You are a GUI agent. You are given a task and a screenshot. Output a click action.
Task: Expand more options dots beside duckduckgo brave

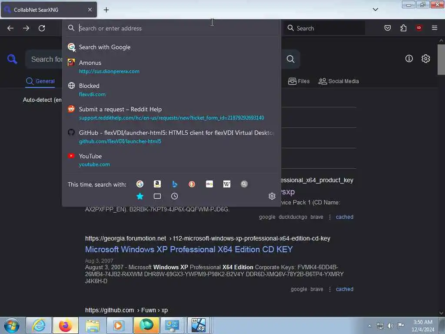point(330,217)
